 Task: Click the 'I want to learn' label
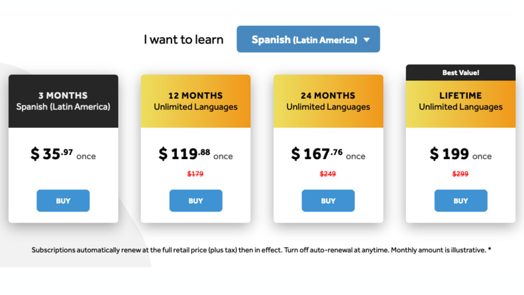point(183,40)
